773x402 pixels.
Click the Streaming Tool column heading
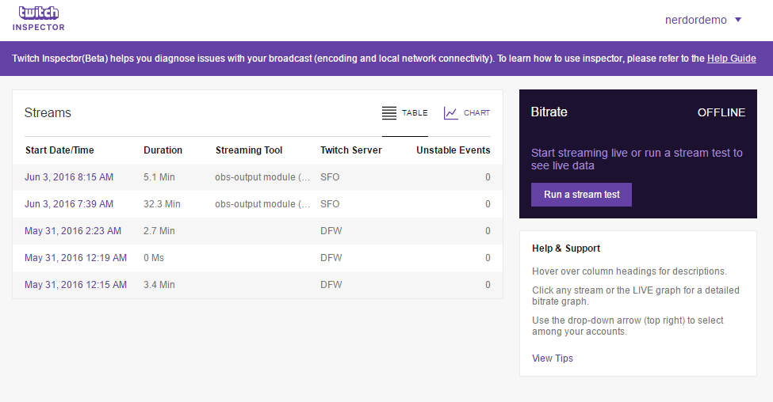pyautogui.click(x=249, y=150)
